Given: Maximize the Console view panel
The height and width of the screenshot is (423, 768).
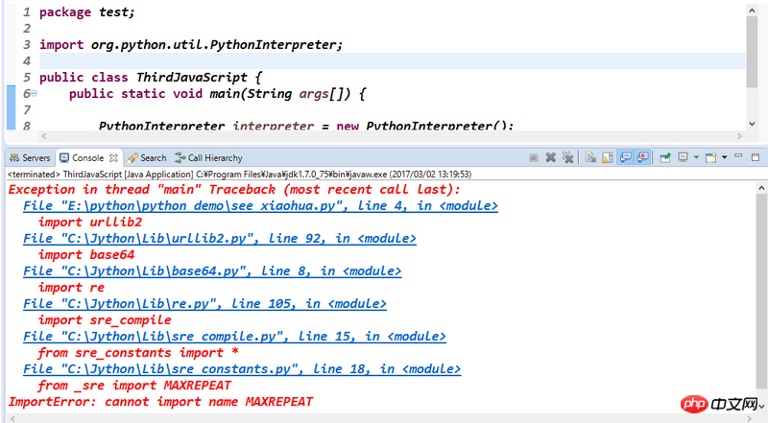Looking at the screenshot, I should tap(756, 157).
